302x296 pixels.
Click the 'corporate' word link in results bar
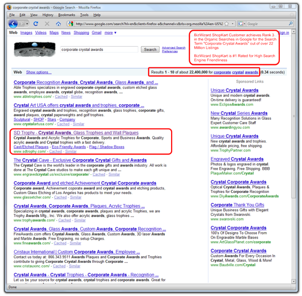[222, 72]
